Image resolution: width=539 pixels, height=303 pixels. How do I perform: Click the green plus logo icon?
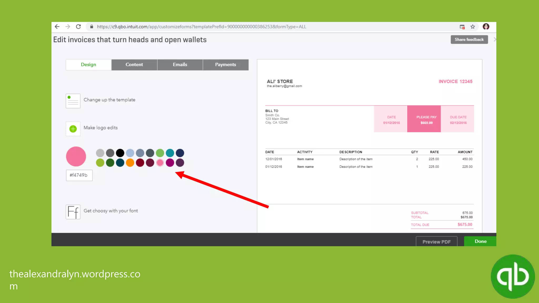click(x=73, y=129)
